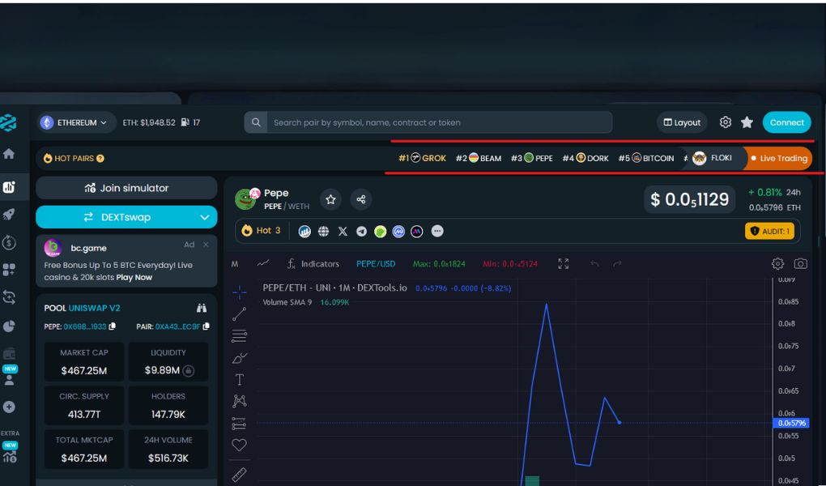Open the AUDIT: 1 badge
The width and height of the screenshot is (826, 486).
[769, 231]
